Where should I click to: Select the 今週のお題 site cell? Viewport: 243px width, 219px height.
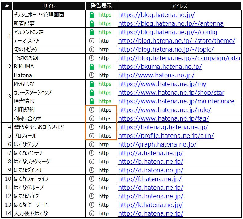49,58
